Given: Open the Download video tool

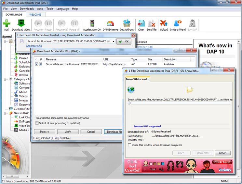Looking at the screenshot, I should [x=21, y=23].
